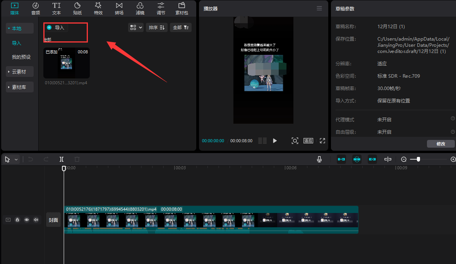Screen dimensions: 456x264
Task: Click the undo arrow icon
Action: click(31, 159)
